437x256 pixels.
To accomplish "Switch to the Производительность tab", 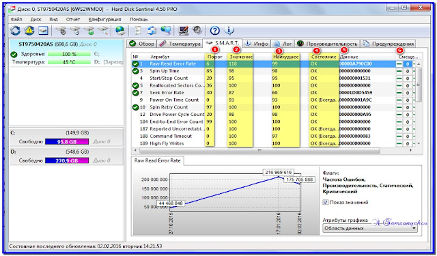I will point(328,44).
